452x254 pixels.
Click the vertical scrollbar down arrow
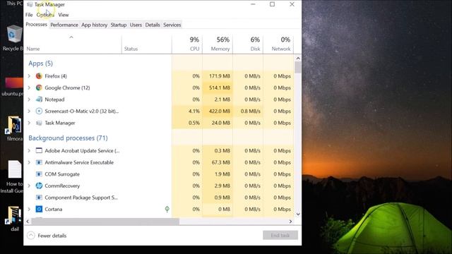click(x=298, y=214)
